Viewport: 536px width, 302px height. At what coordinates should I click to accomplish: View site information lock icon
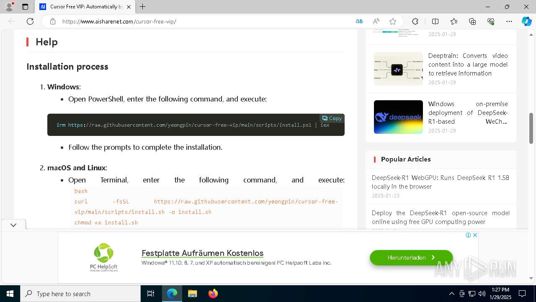click(52, 21)
